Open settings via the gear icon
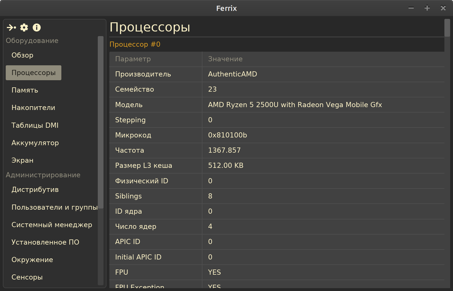453x291 pixels. (x=24, y=27)
